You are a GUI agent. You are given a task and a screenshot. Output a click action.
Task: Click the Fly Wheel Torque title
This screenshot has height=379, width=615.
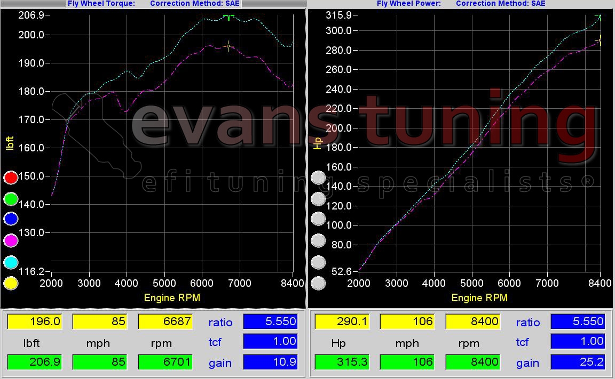(x=101, y=4)
